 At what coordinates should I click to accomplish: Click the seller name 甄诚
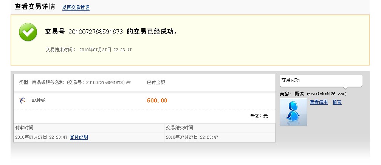point(299,94)
